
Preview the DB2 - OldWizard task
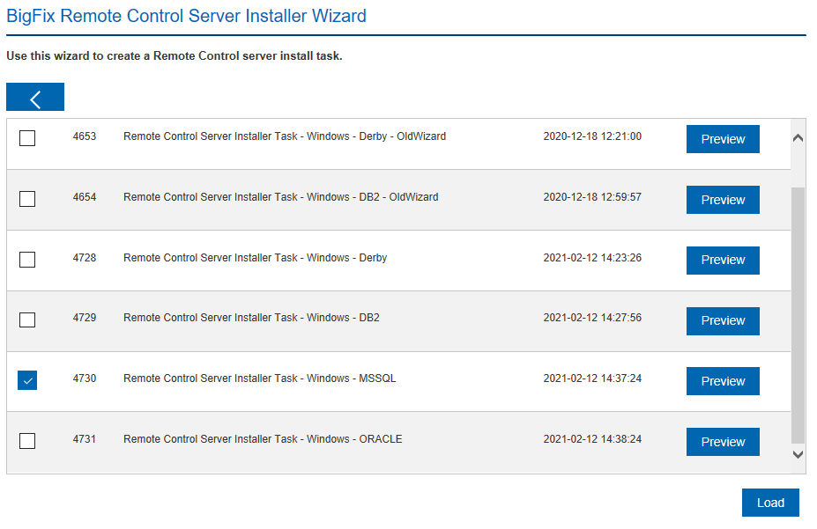coord(723,200)
